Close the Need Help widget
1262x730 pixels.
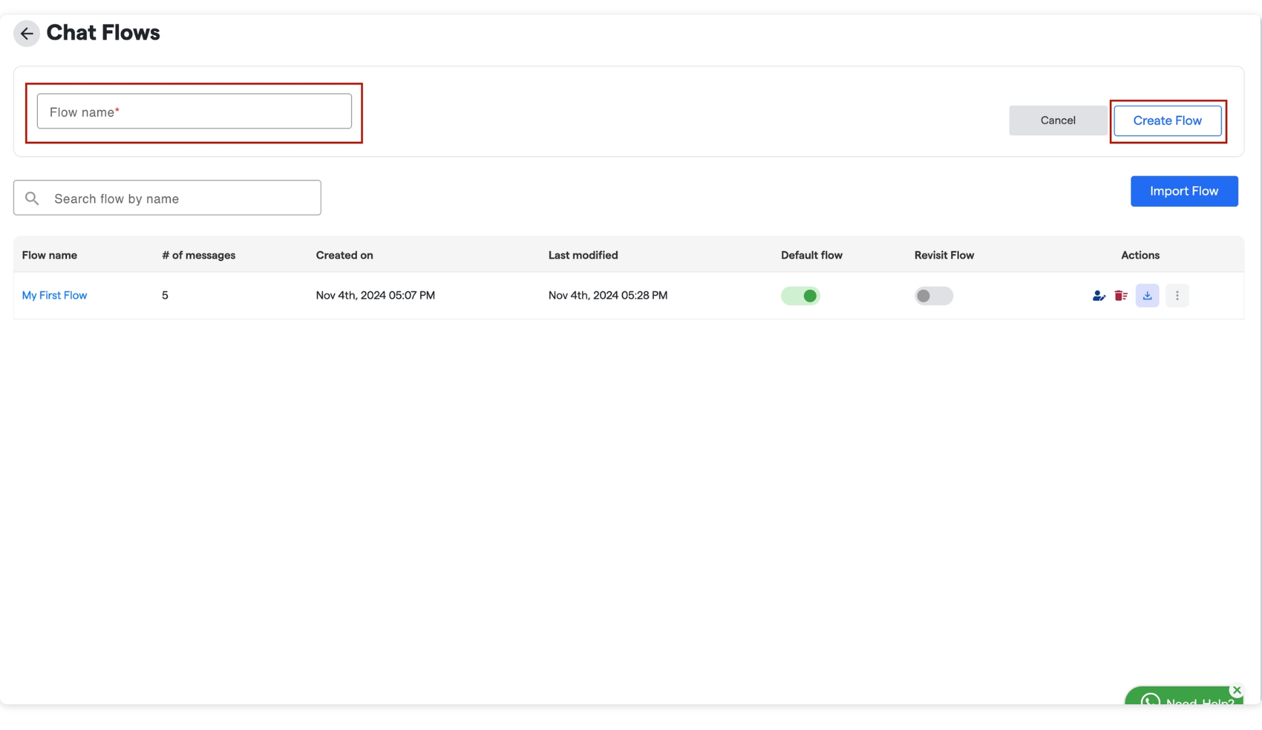(x=1236, y=690)
